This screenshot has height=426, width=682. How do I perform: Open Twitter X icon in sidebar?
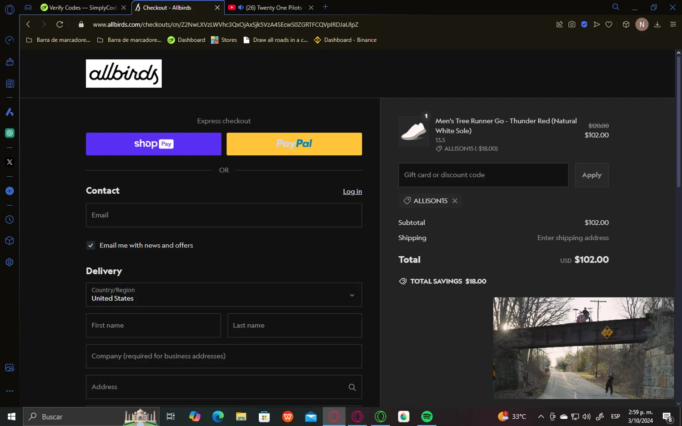click(x=10, y=162)
